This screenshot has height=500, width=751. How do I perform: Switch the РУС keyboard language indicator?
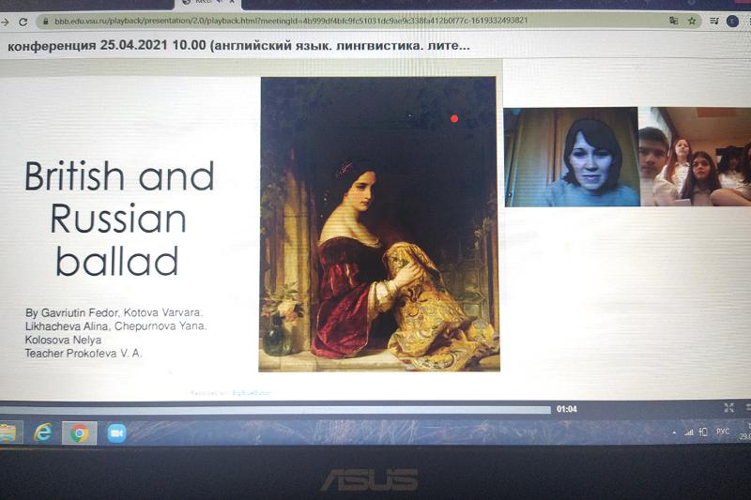coord(722,432)
